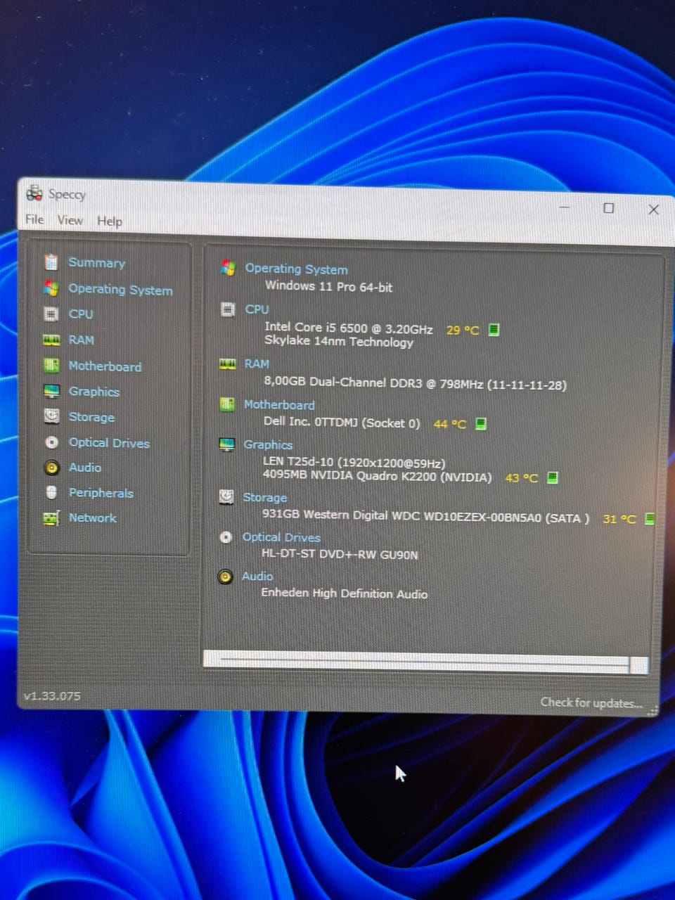View Network info from the sidebar
The height and width of the screenshot is (900, 675).
point(93,517)
